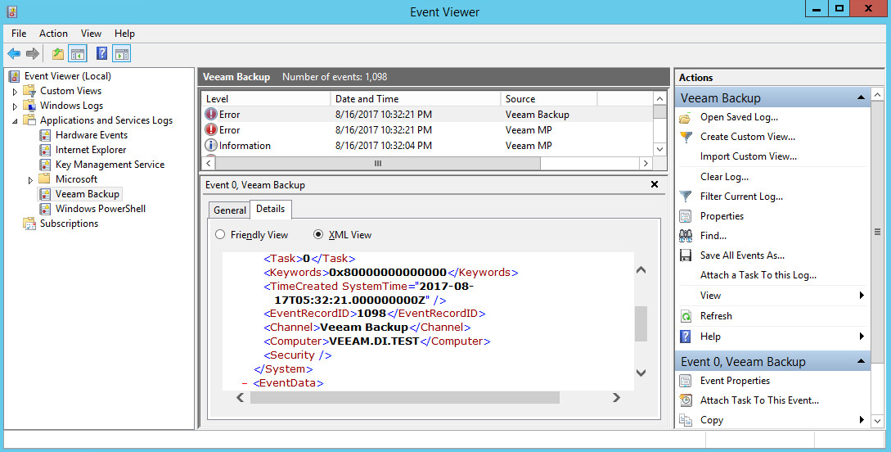Click the Filter Current Log funnel icon
Viewport: 891px width, 452px height.
click(x=686, y=197)
